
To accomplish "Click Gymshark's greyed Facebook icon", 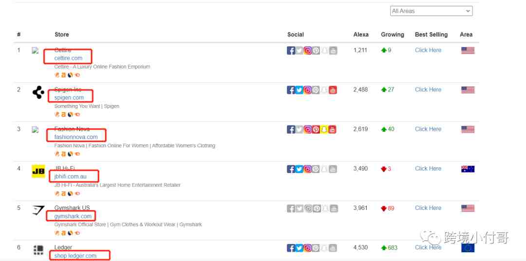I will [291, 209].
